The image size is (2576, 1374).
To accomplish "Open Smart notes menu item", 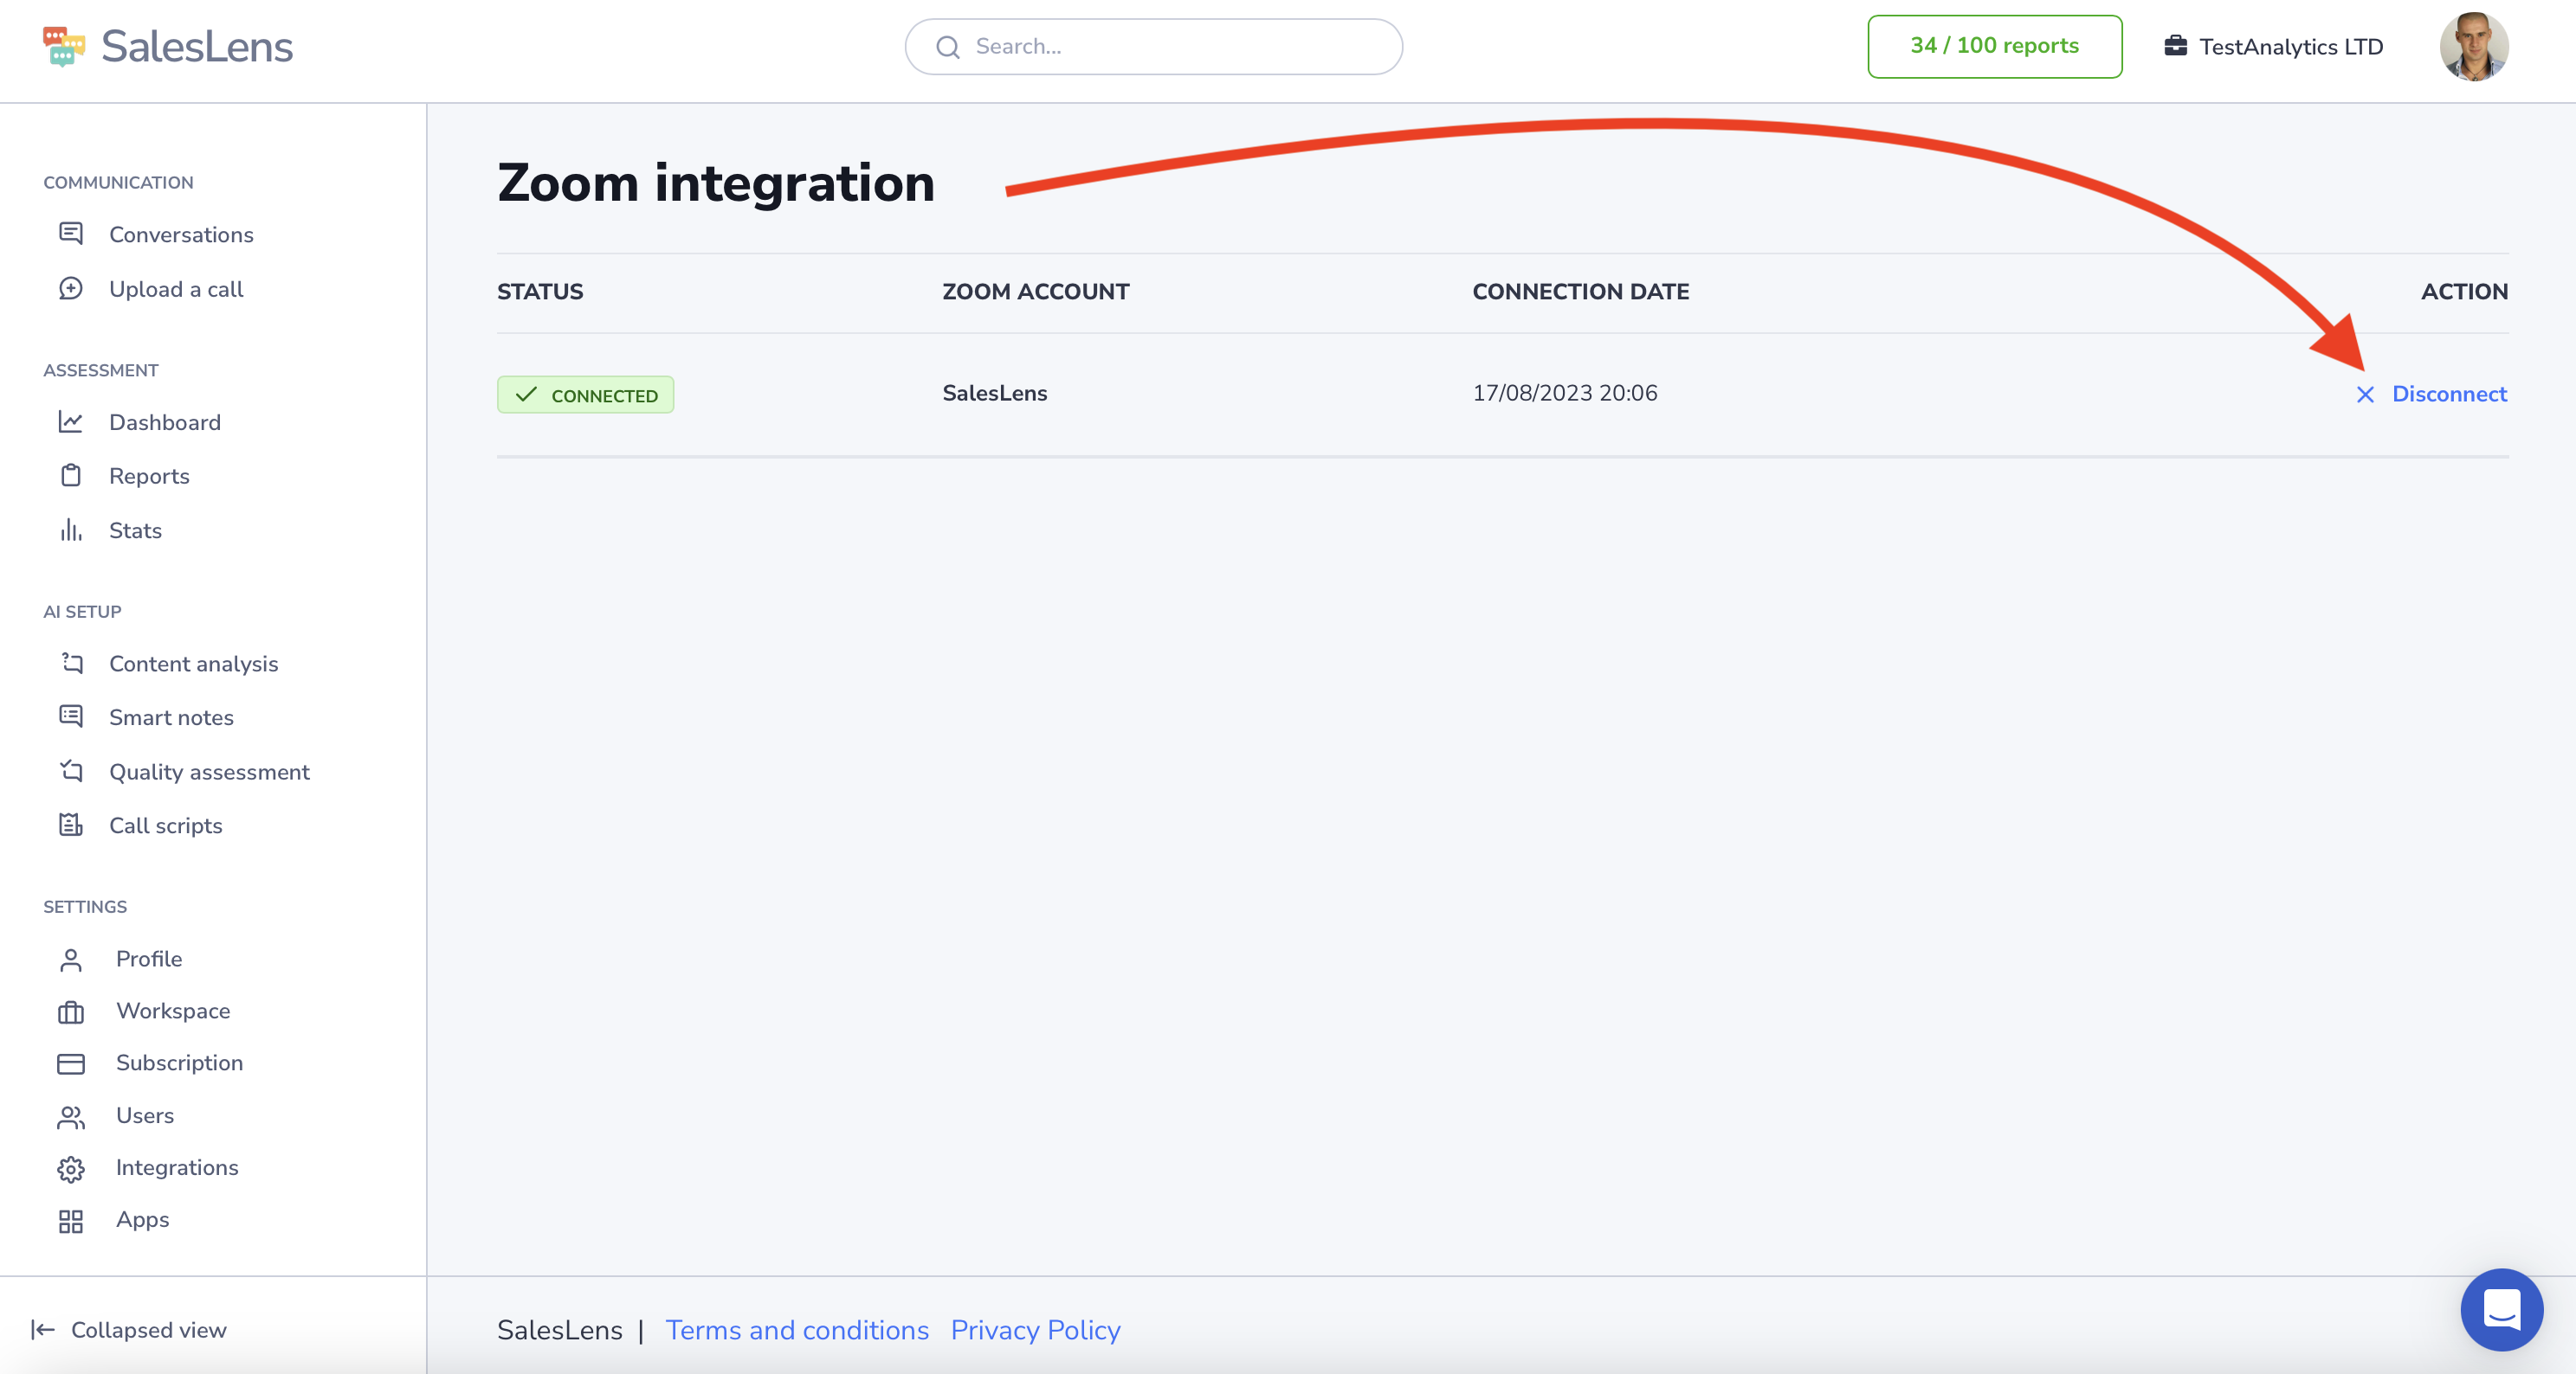I will click(171, 717).
